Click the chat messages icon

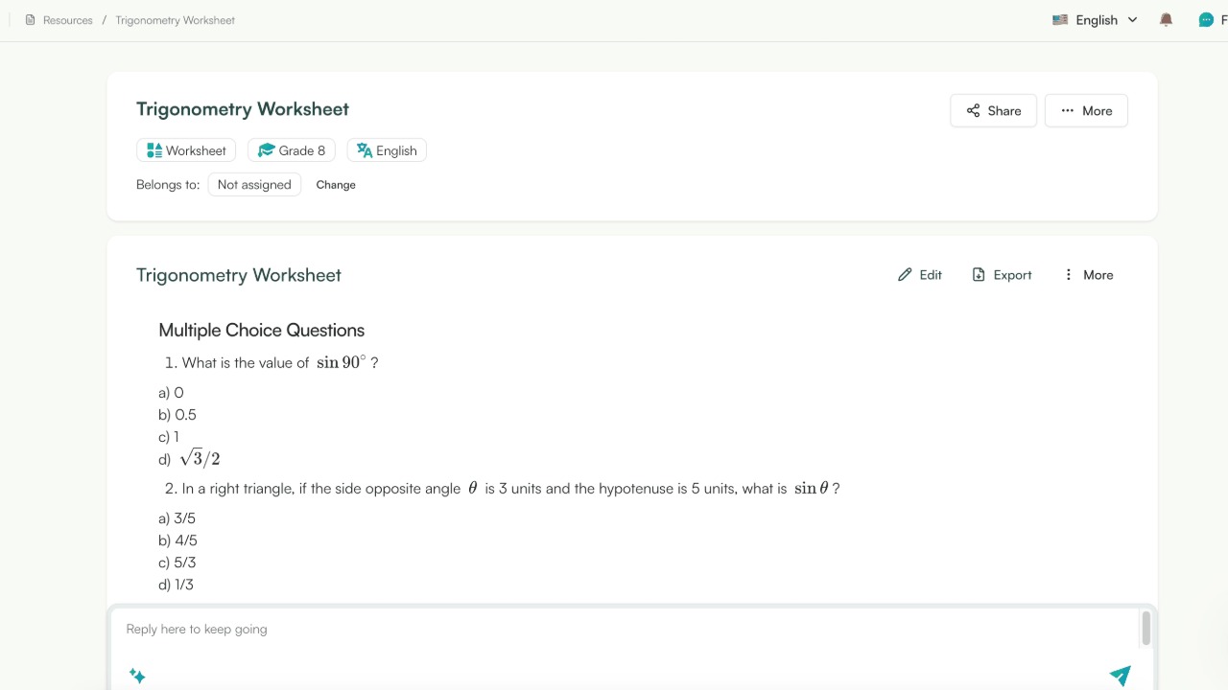tap(1206, 19)
